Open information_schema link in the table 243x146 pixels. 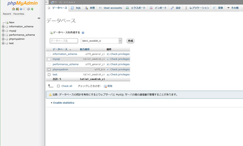pyautogui.click(x=65, y=54)
